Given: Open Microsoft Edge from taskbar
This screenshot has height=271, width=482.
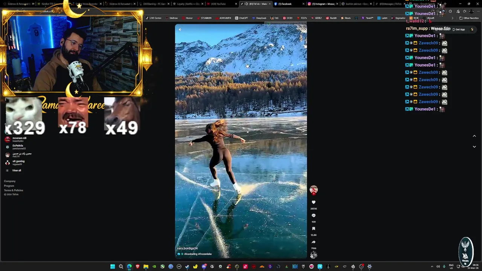Looking at the screenshot, I should click(x=129, y=266).
